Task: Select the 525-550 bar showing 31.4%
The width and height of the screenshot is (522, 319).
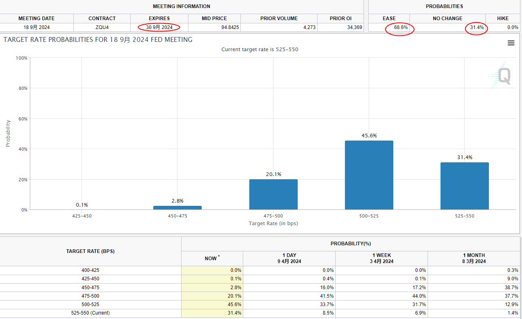Action: [x=464, y=186]
